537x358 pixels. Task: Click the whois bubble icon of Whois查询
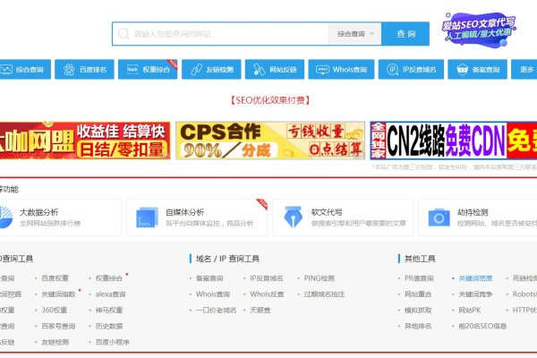coord(322,70)
